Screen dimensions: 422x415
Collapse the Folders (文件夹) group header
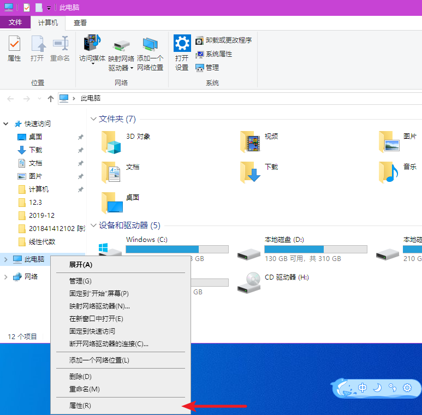[93, 118]
